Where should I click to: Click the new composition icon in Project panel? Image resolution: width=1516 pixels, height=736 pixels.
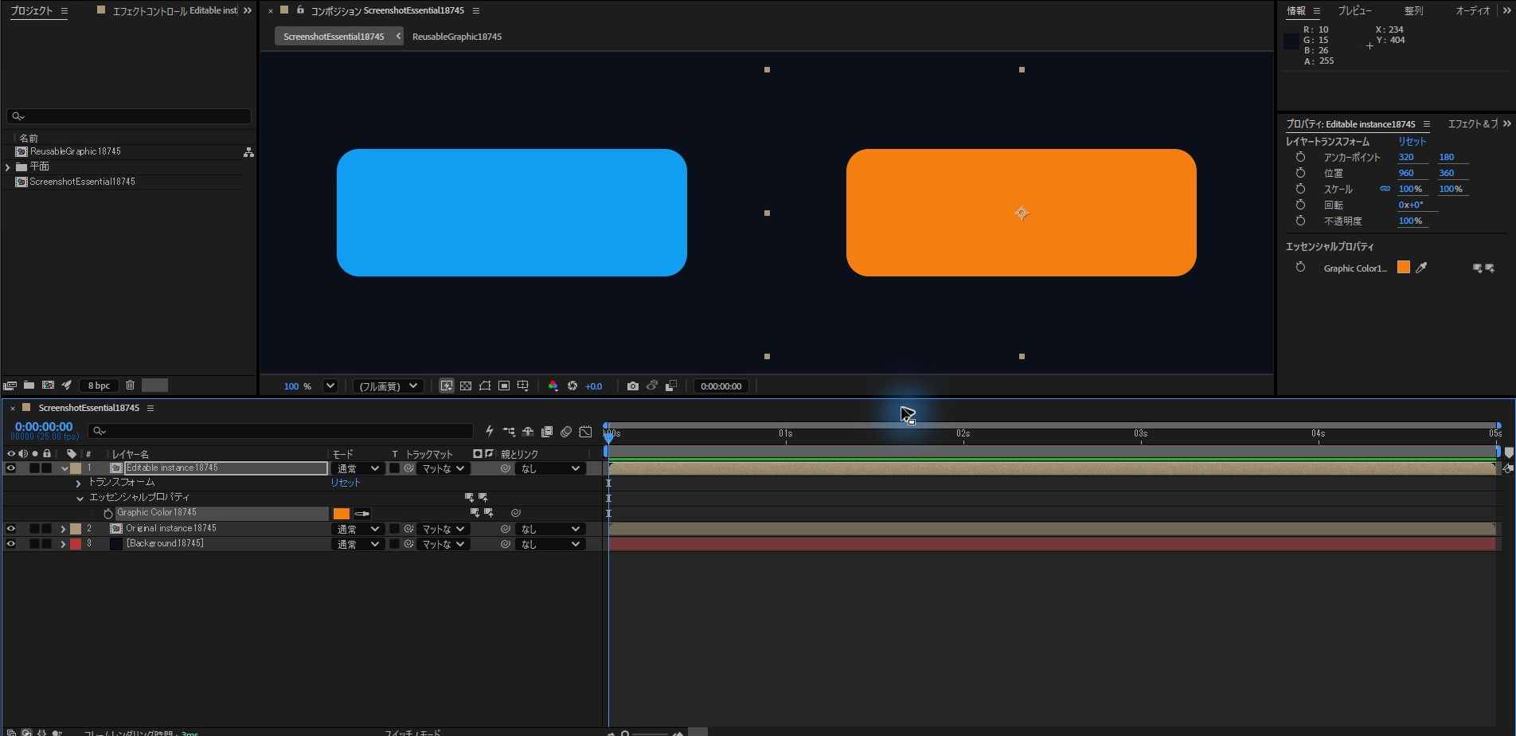[x=48, y=386]
